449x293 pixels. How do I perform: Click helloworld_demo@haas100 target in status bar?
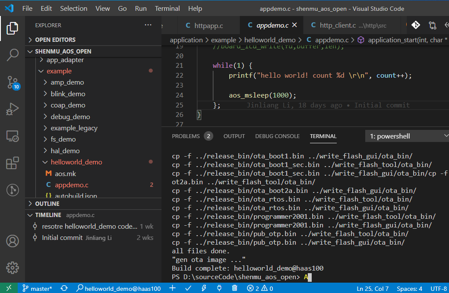(119, 288)
